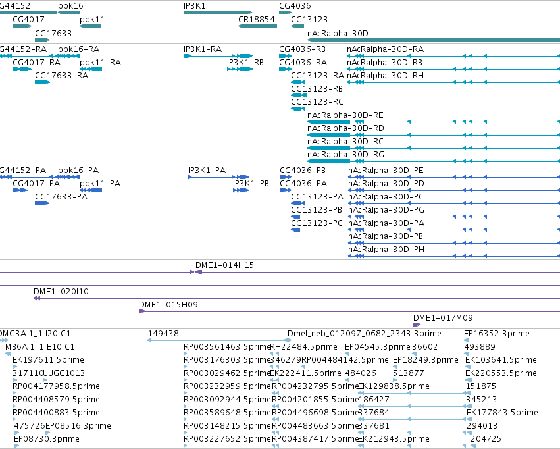Open the CG13123-RC transcript label
Screen dimensions: 560x449
pos(317,102)
